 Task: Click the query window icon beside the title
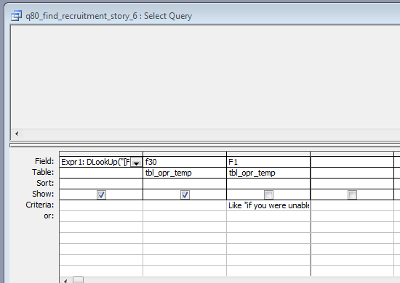[x=17, y=16]
